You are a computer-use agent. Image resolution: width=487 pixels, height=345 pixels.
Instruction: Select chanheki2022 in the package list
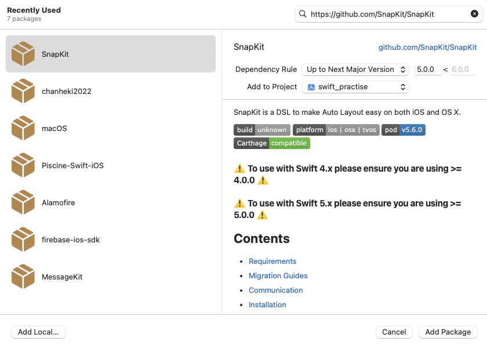[111, 91]
